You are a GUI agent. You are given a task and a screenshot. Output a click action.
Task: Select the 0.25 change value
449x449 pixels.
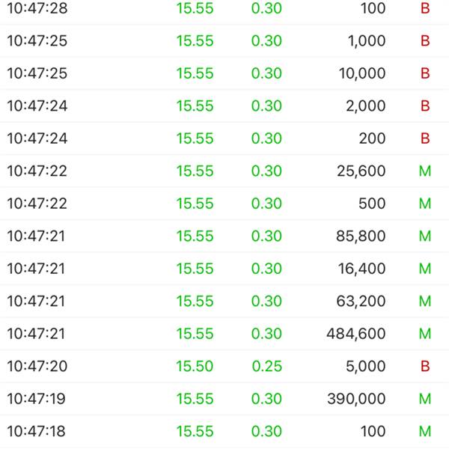266,367
